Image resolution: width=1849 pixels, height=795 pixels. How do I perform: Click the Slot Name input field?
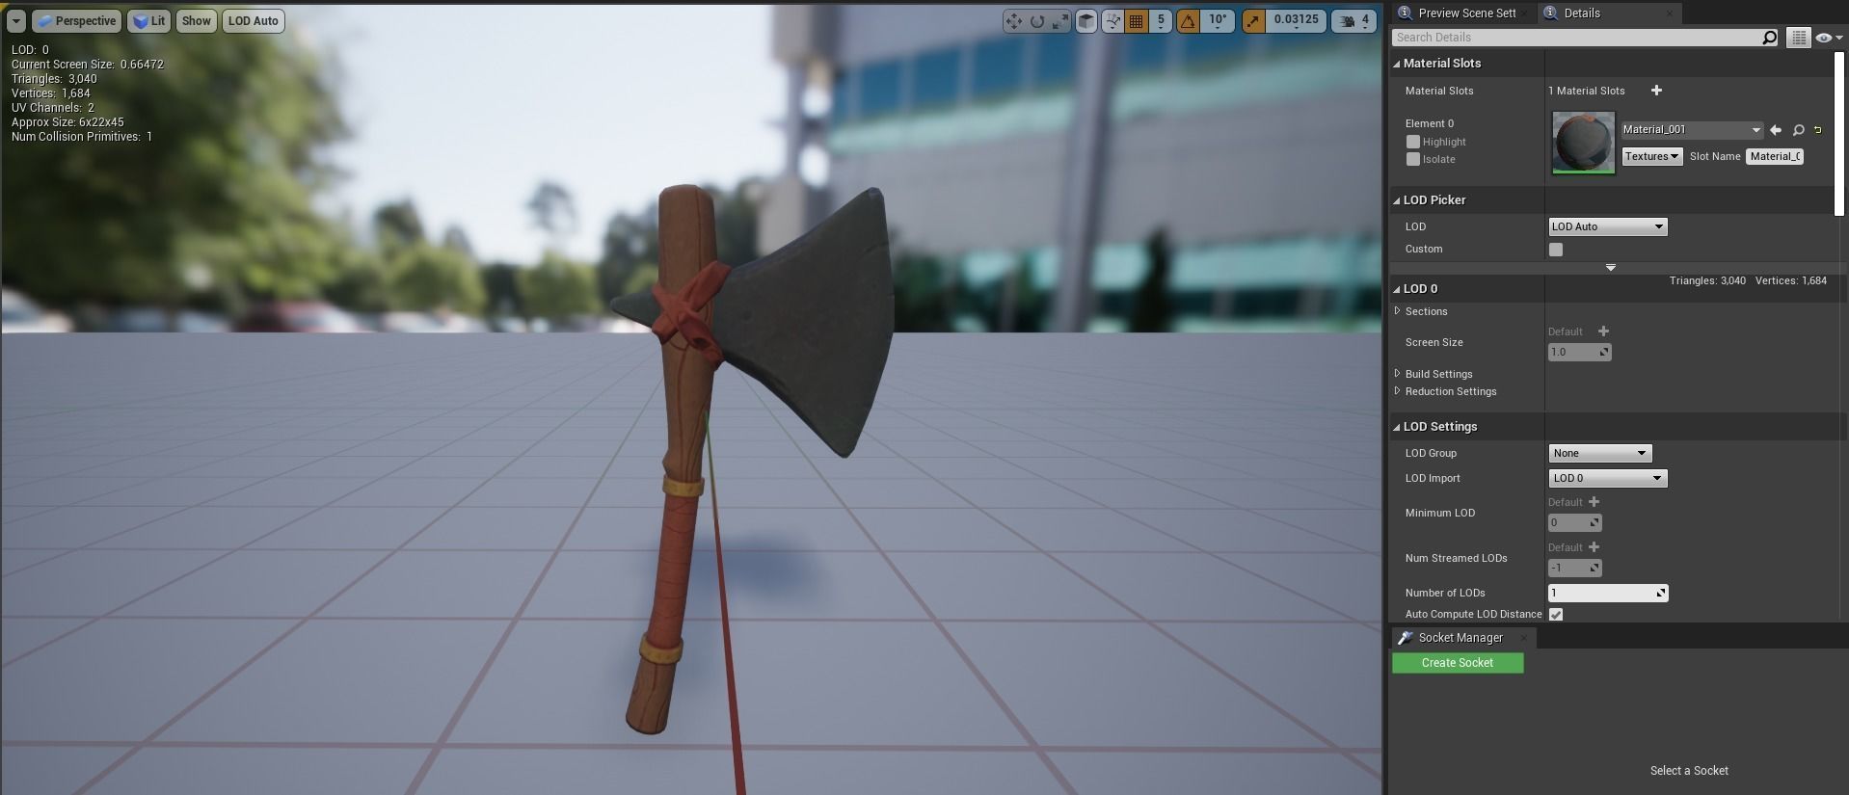pyautogui.click(x=1775, y=156)
